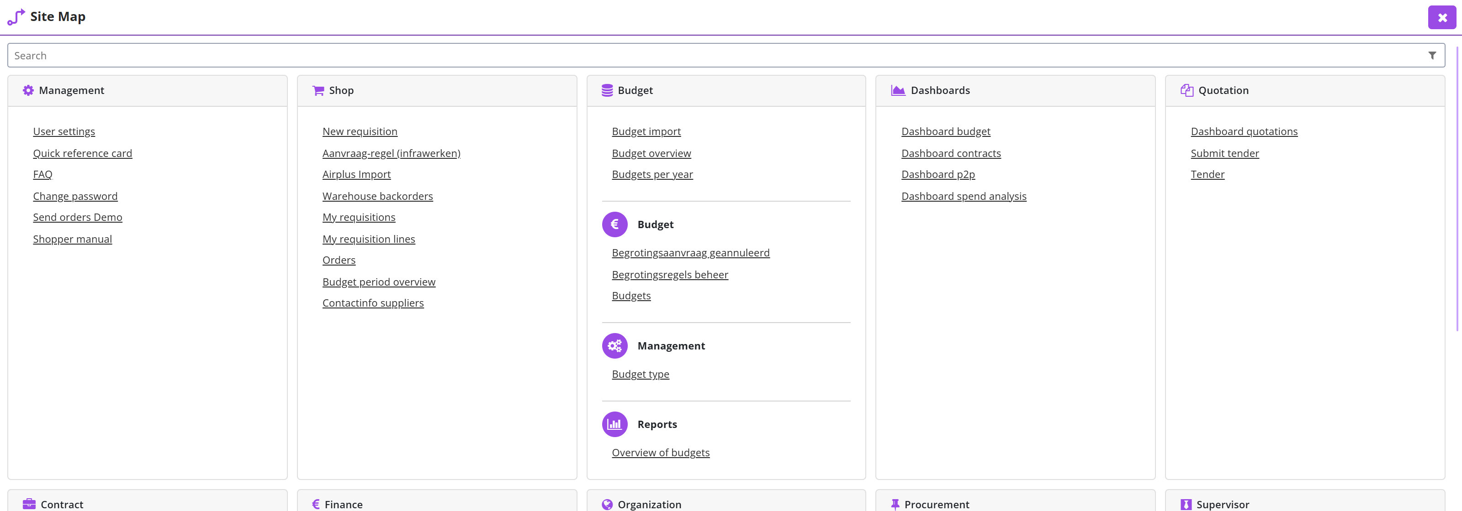This screenshot has height=511, width=1462.
Task: Open Send orders Demo link
Action: pos(78,217)
